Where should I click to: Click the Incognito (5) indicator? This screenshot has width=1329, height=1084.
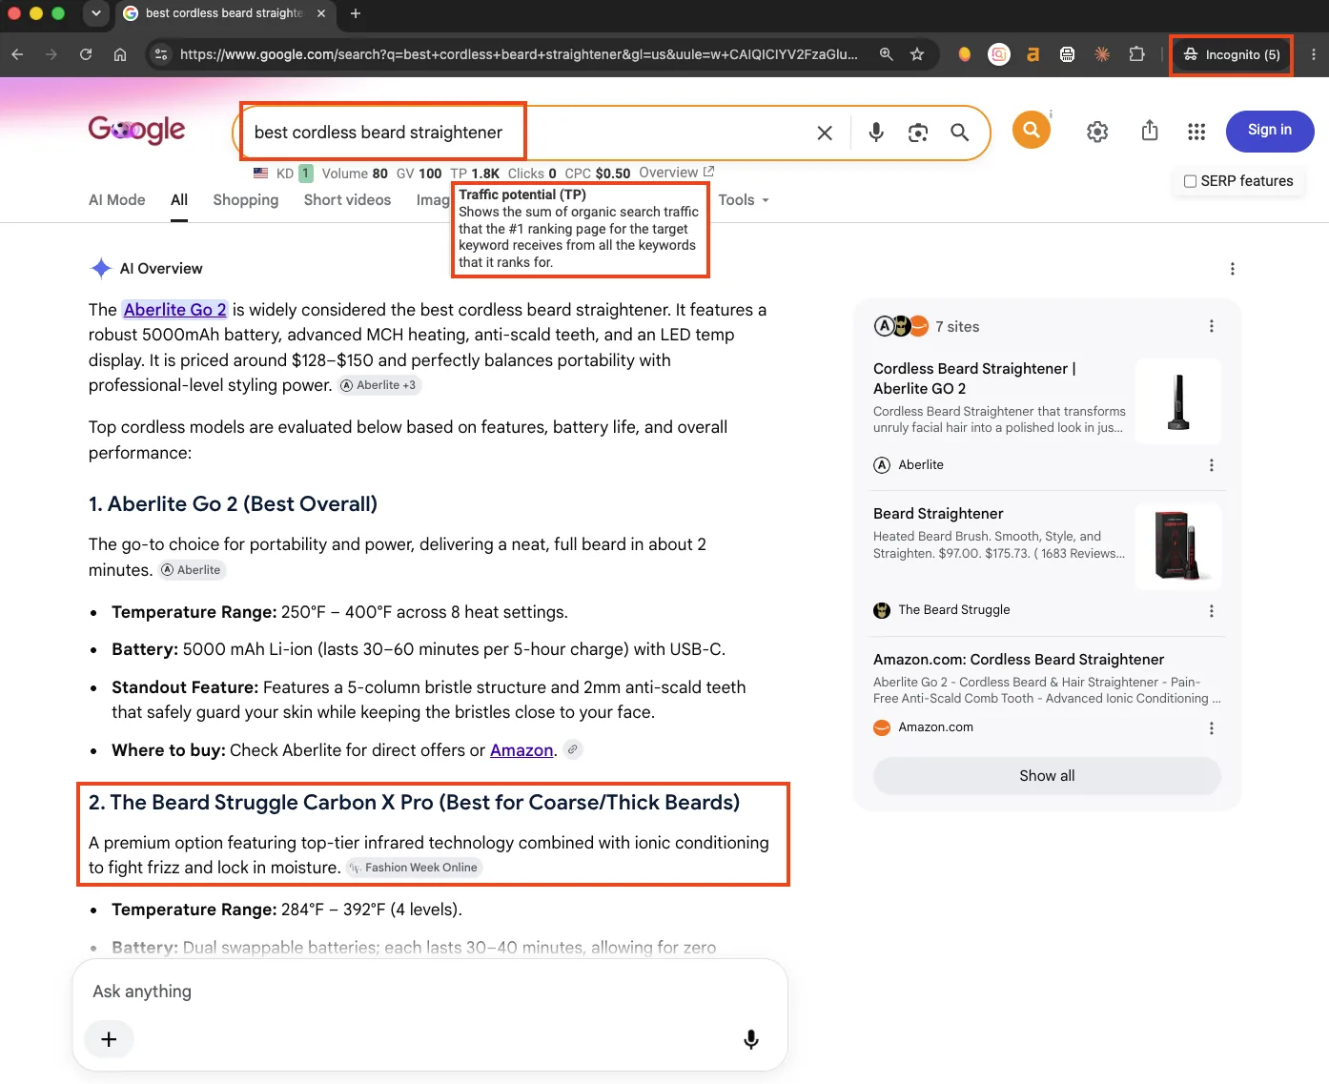1232,54
